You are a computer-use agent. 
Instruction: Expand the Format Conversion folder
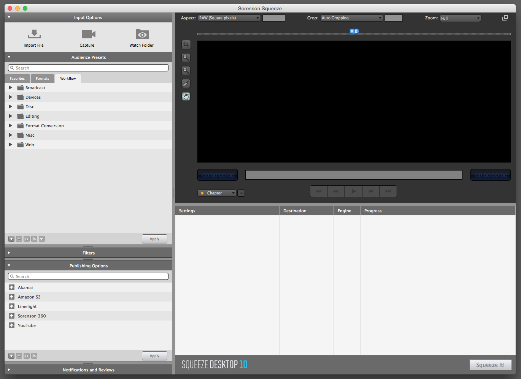click(10, 126)
